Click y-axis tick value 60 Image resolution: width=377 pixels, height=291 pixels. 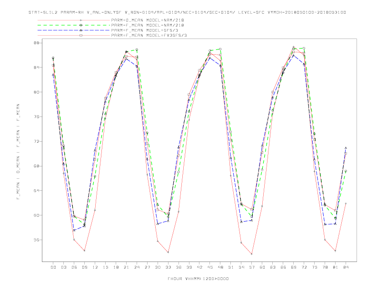[x=37, y=215]
